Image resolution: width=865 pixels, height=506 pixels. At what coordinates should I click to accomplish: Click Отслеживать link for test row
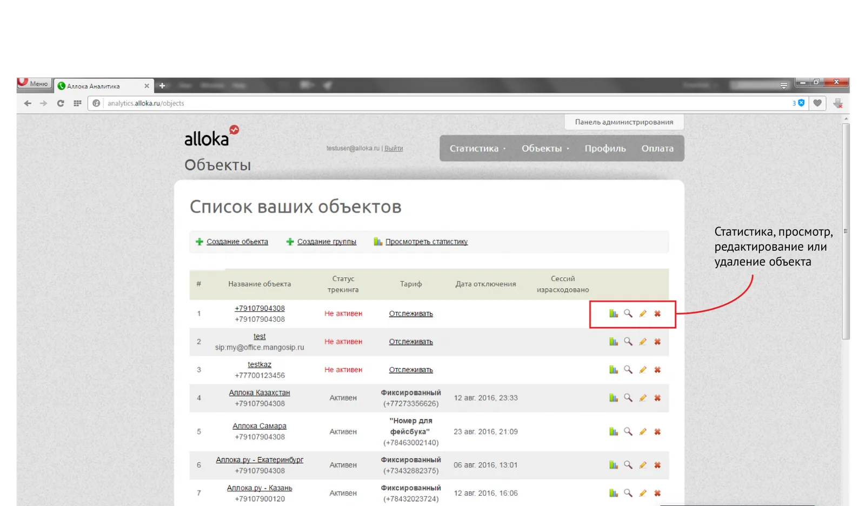point(411,342)
